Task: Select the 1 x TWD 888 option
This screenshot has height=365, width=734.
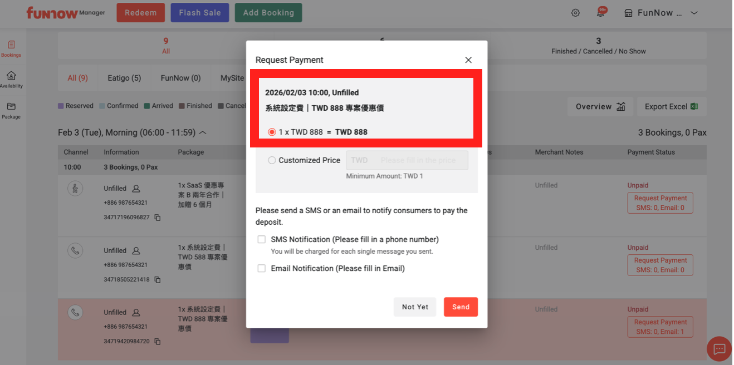Action: click(272, 132)
